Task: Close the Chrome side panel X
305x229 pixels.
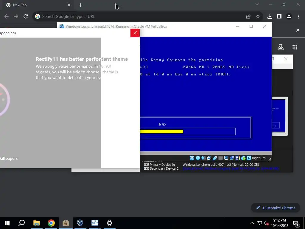Action: (298, 30)
